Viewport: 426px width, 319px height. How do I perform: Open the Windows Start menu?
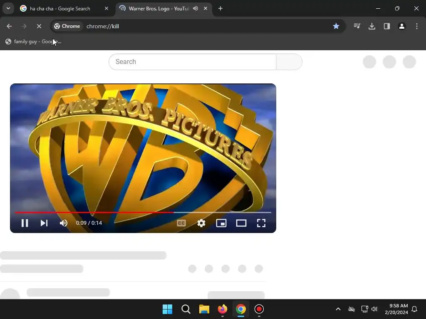pos(167,309)
